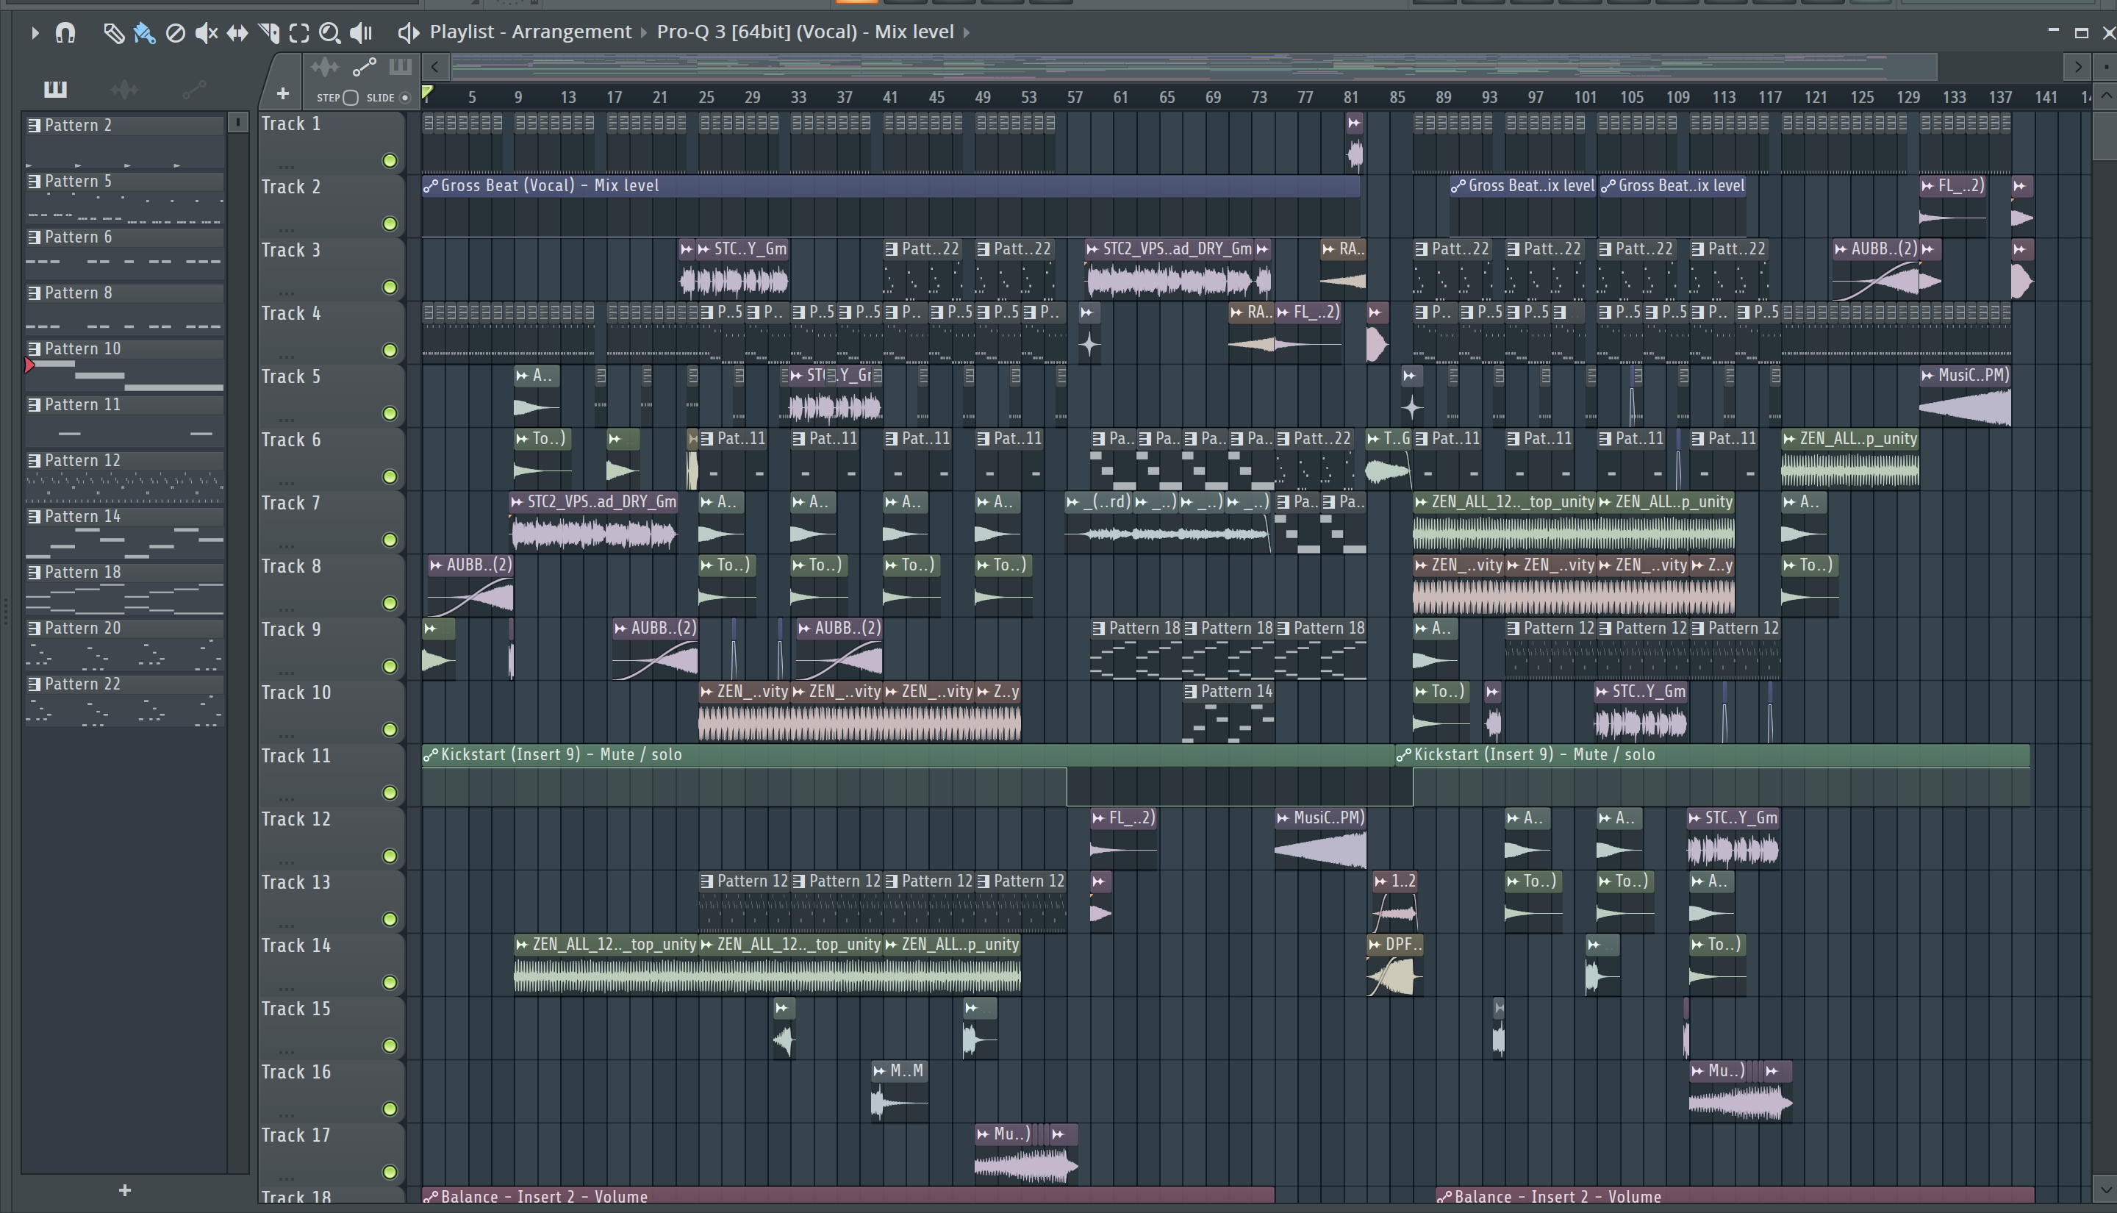This screenshot has width=2117, height=1213.
Task: Mute Track 14 with its green light
Action: tap(389, 983)
